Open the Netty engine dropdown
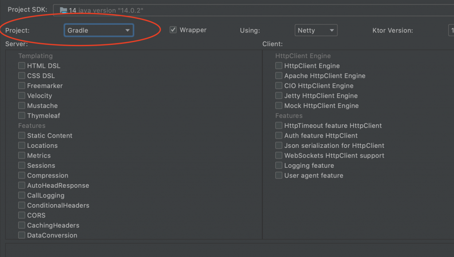The width and height of the screenshot is (454, 257). pyautogui.click(x=316, y=31)
